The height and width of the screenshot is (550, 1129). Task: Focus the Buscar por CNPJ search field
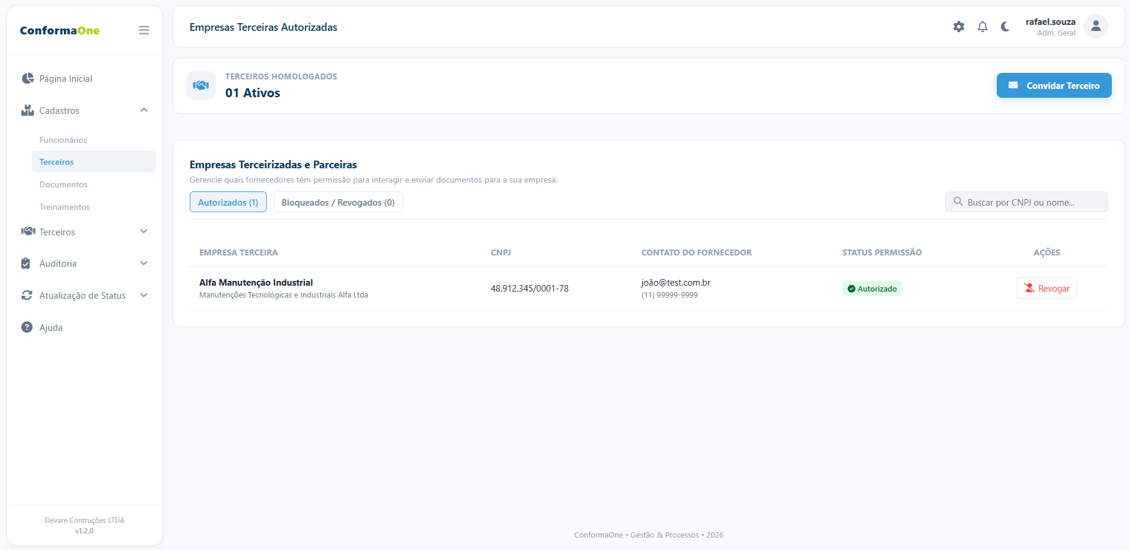tap(1026, 202)
